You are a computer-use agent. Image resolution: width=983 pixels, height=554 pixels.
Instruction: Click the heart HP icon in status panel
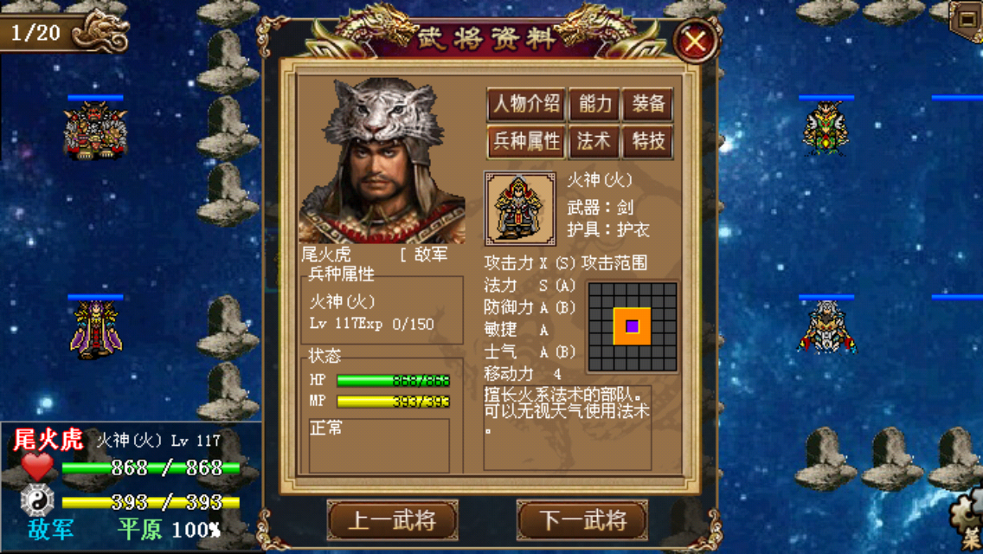click(x=37, y=467)
